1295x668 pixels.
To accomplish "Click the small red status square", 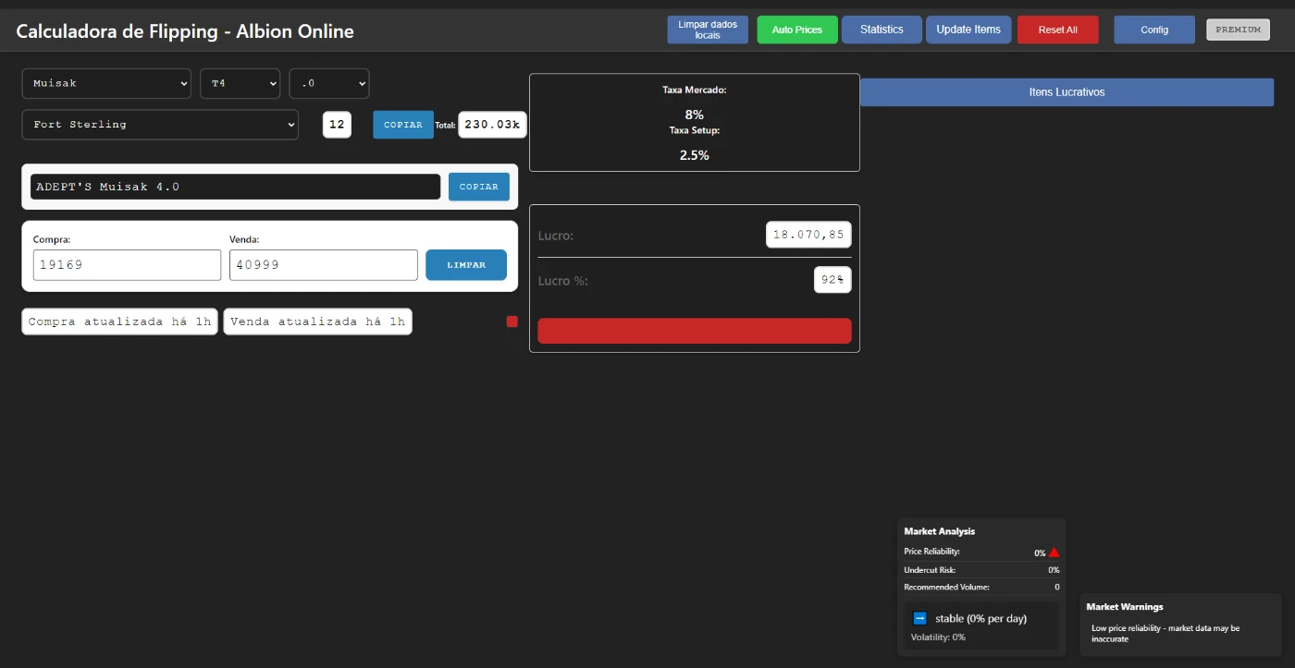I will tap(512, 322).
